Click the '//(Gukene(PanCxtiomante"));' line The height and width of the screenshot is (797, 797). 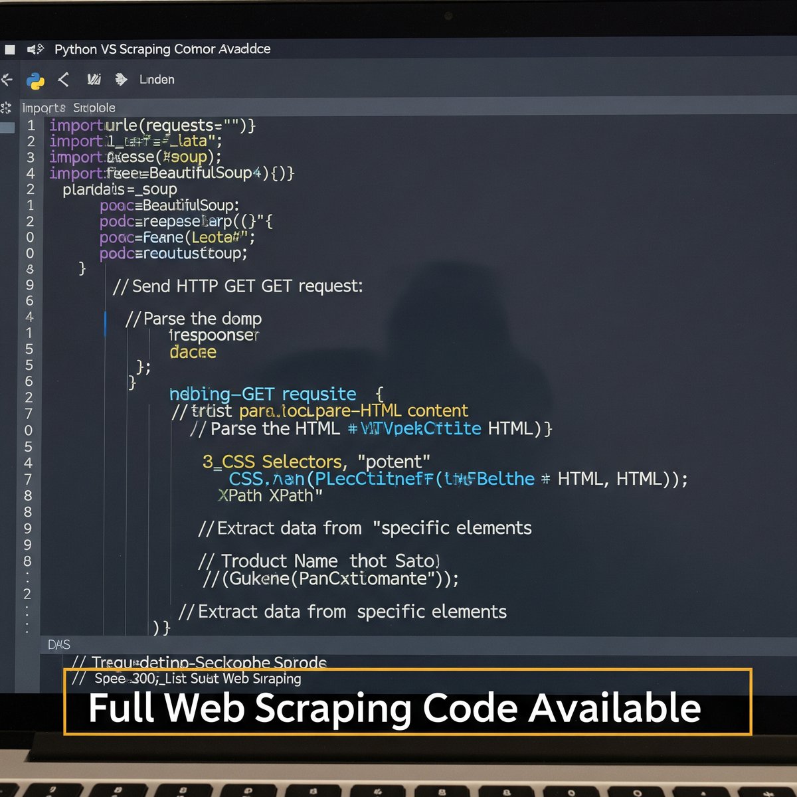(x=331, y=578)
